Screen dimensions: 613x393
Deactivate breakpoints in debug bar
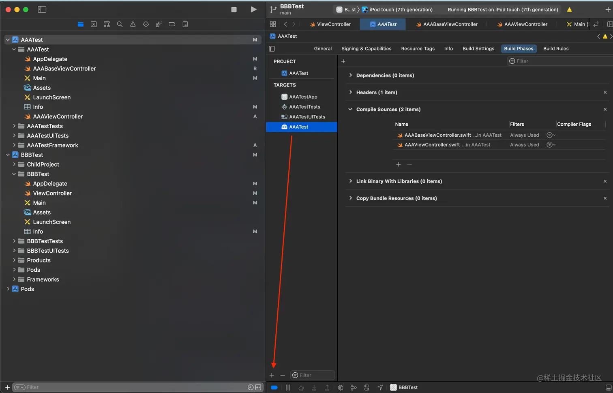click(274, 388)
